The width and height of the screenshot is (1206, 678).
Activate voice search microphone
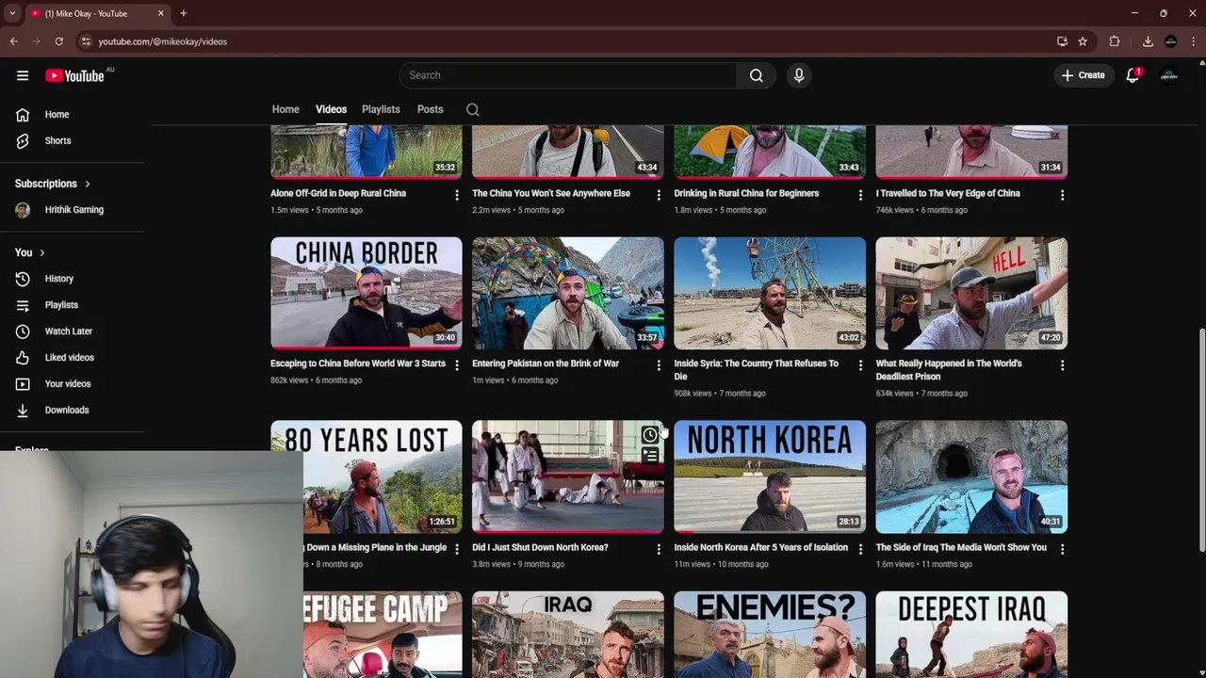pos(799,75)
